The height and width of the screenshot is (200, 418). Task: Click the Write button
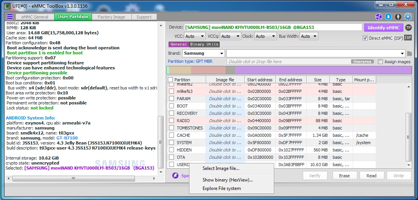(x=399, y=176)
